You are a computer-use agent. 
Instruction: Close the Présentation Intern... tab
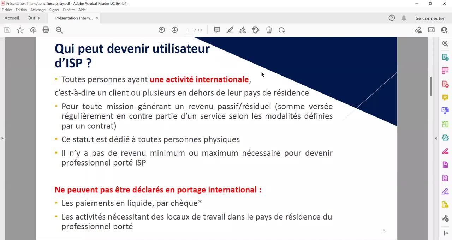pos(97,18)
